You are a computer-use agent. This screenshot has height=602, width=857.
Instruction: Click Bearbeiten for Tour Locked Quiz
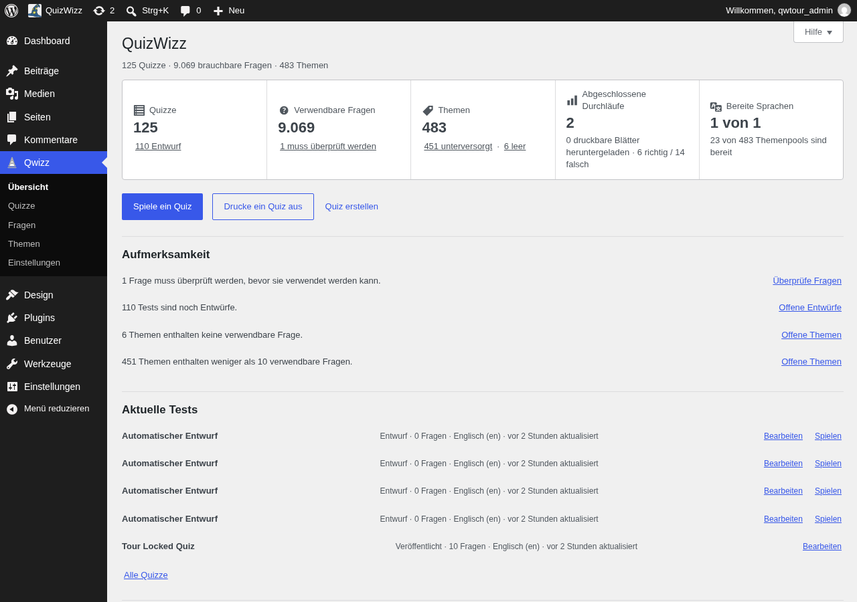822,546
